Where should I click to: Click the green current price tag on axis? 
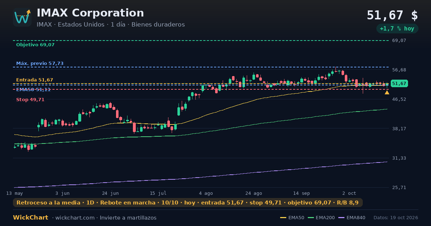[x=399, y=84]
